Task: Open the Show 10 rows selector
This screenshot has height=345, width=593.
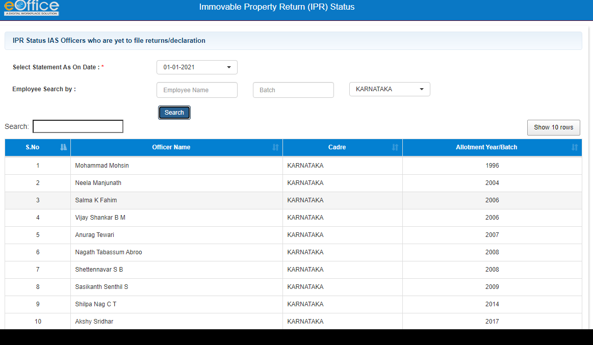Action: point(553,127)
